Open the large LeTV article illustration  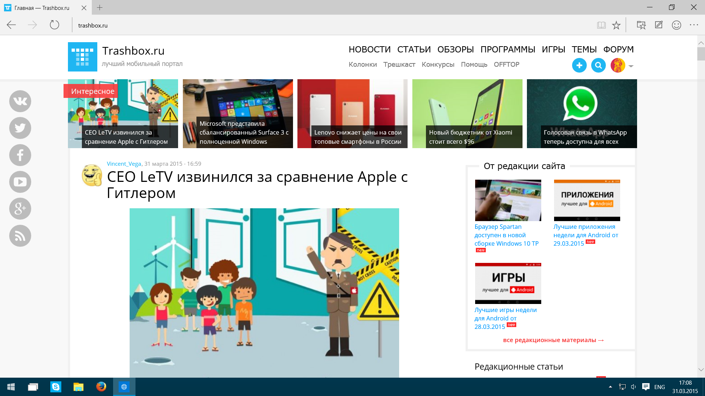point(264,293)
